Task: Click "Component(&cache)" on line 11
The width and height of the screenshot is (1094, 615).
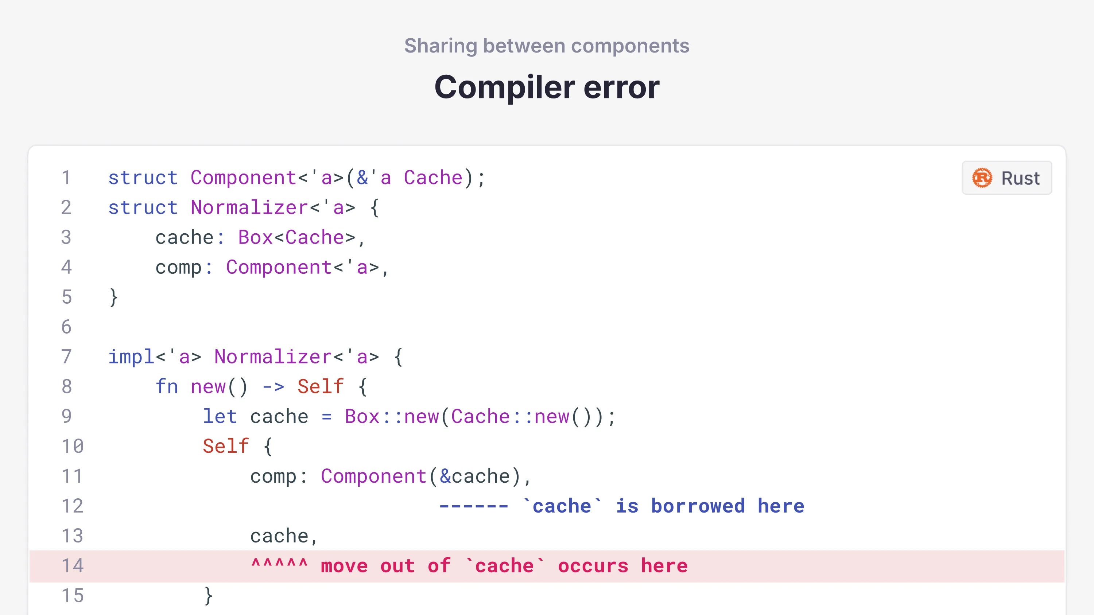Action: [420, 476]
